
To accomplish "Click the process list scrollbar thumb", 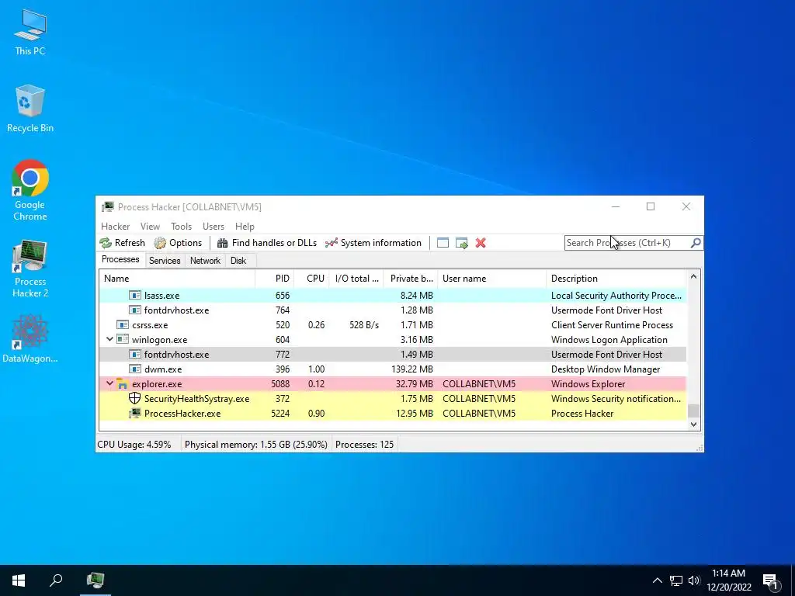I will click(693, 410).
